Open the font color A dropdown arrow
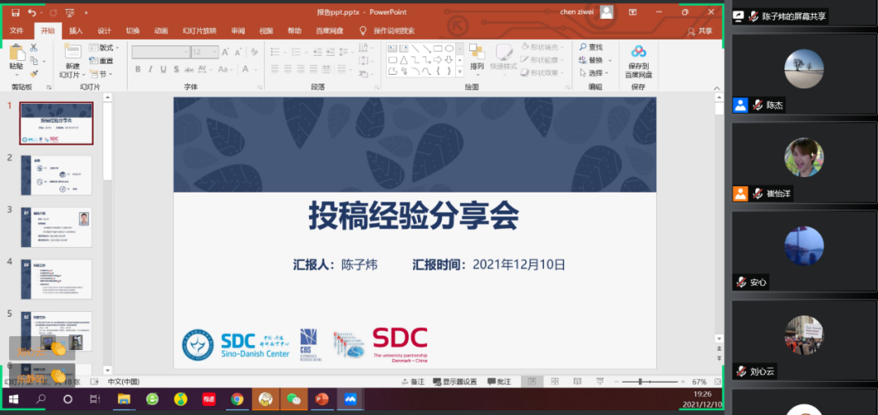The image size is (878, 415). [x=254, y=70]
